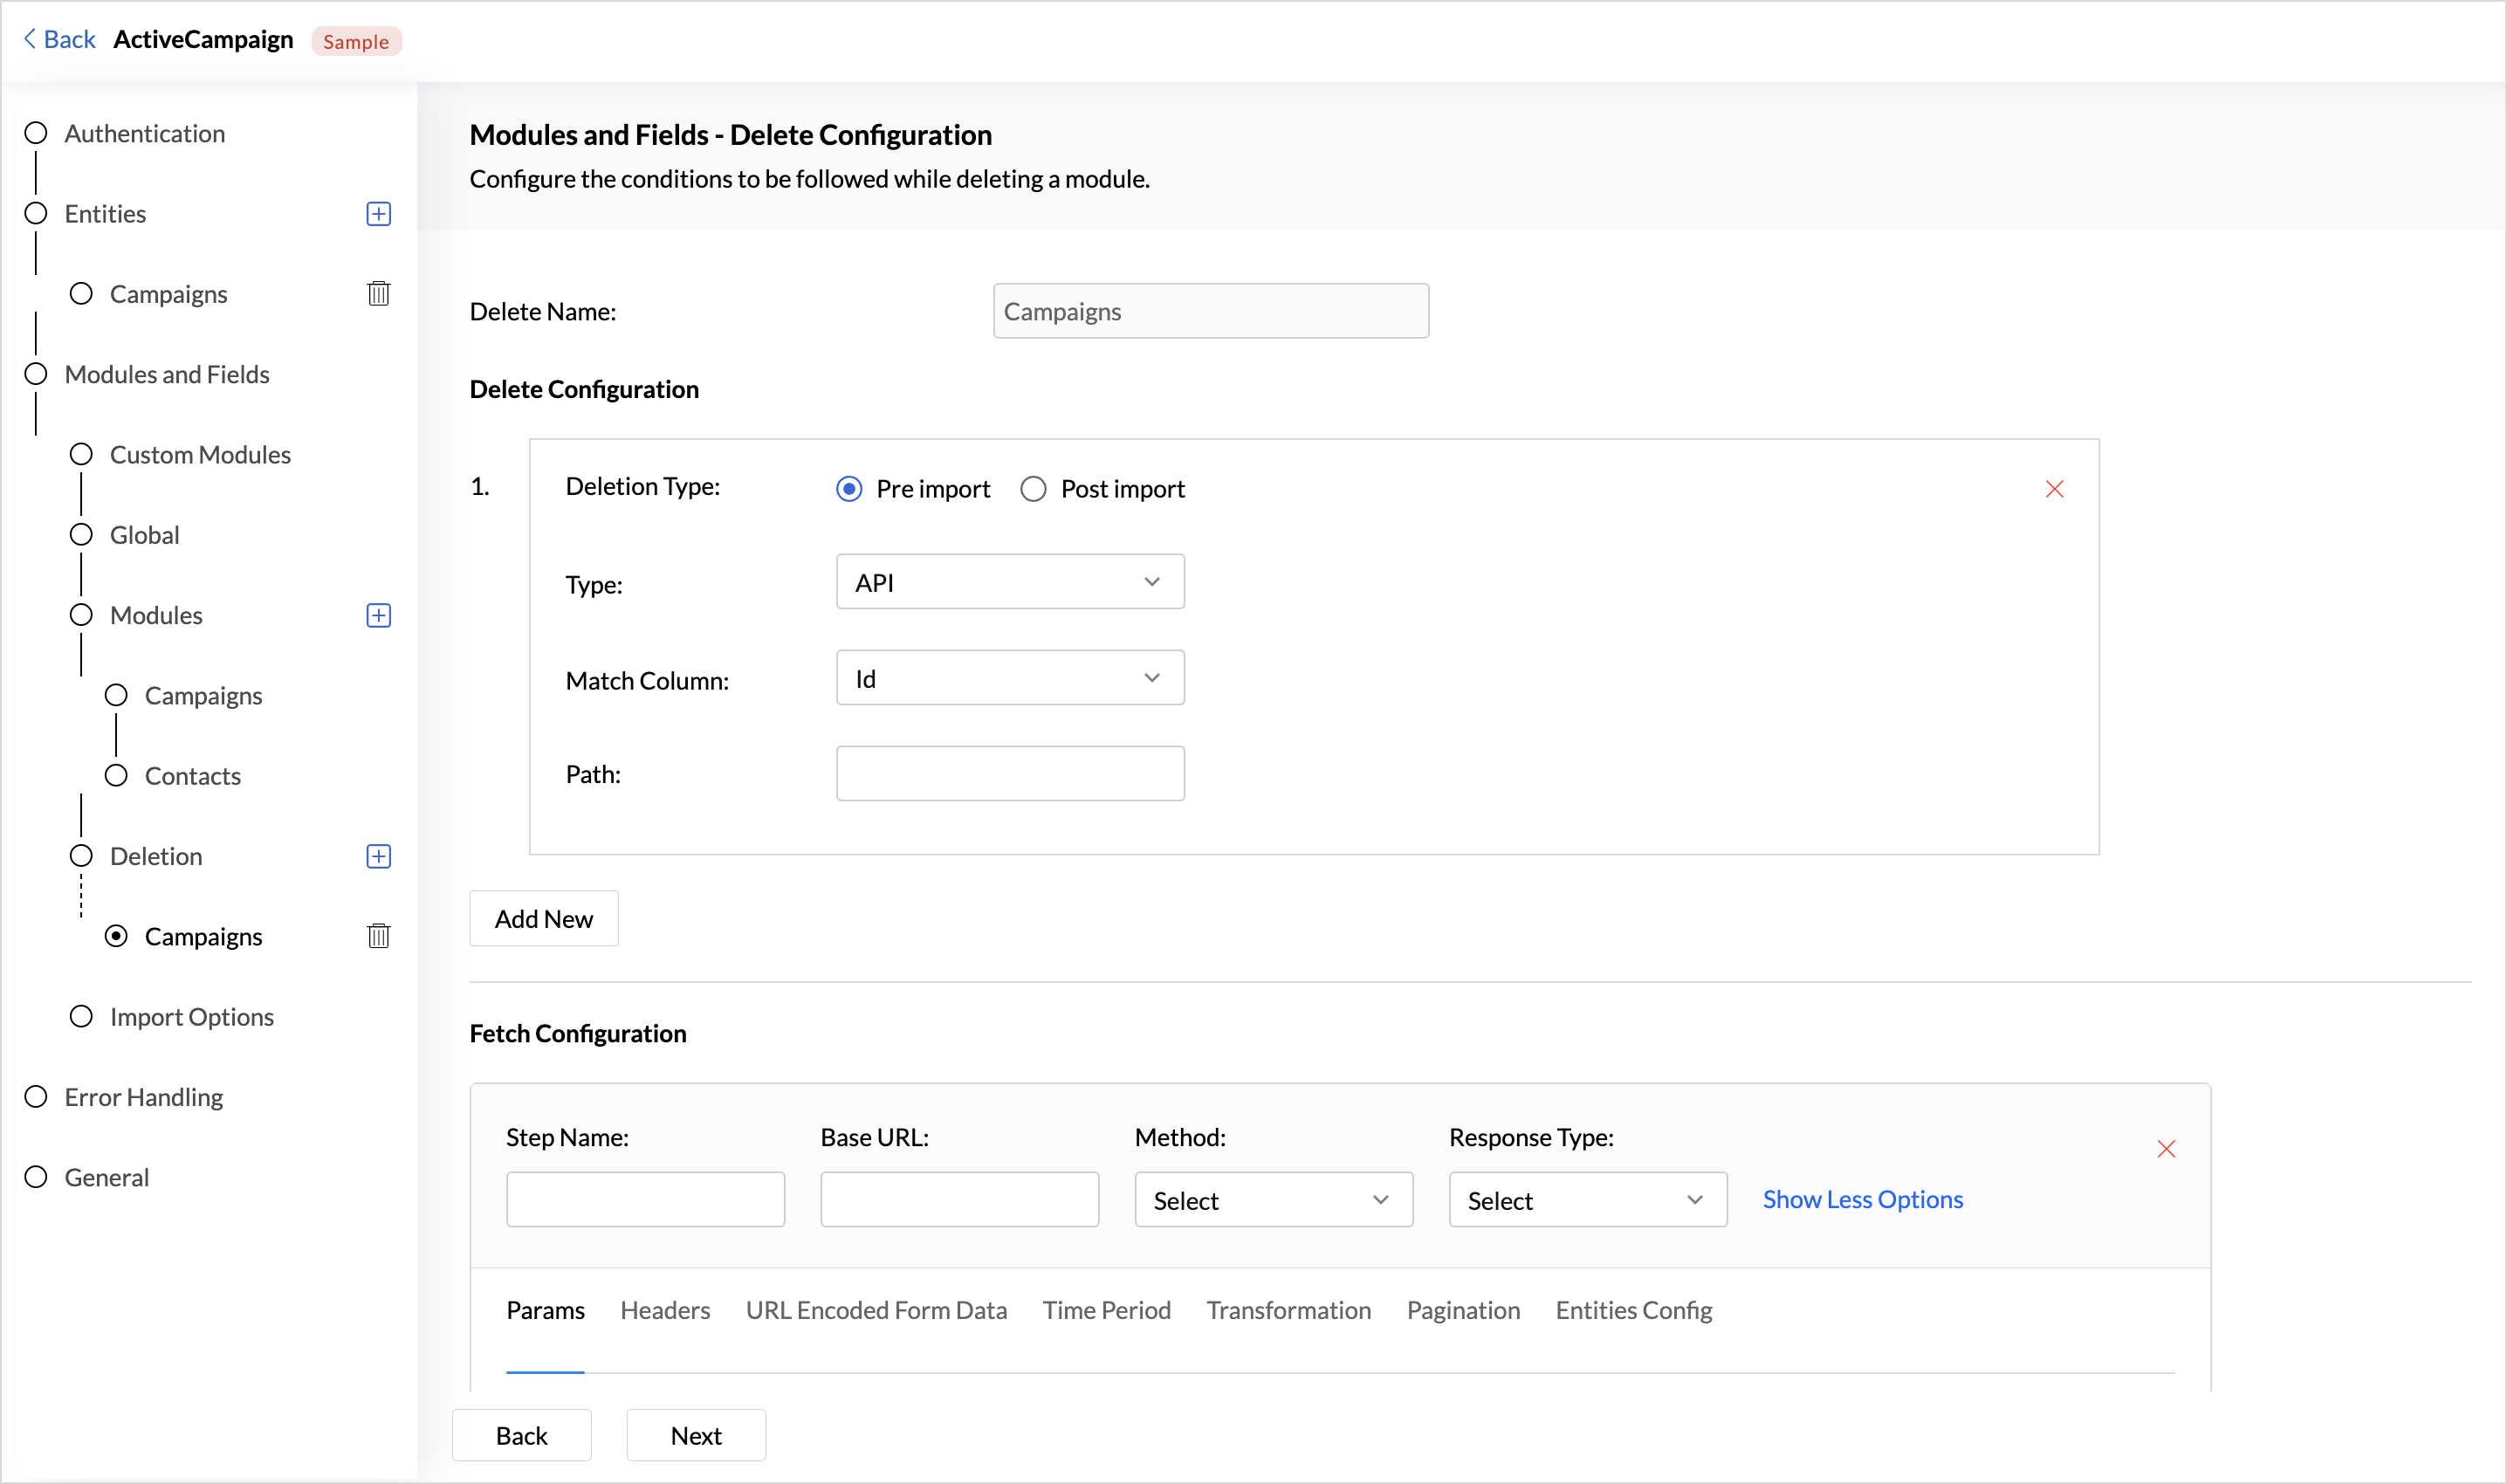Click the Path input field
This screenshot has height=1484, width=2507.
point(1010,773)
